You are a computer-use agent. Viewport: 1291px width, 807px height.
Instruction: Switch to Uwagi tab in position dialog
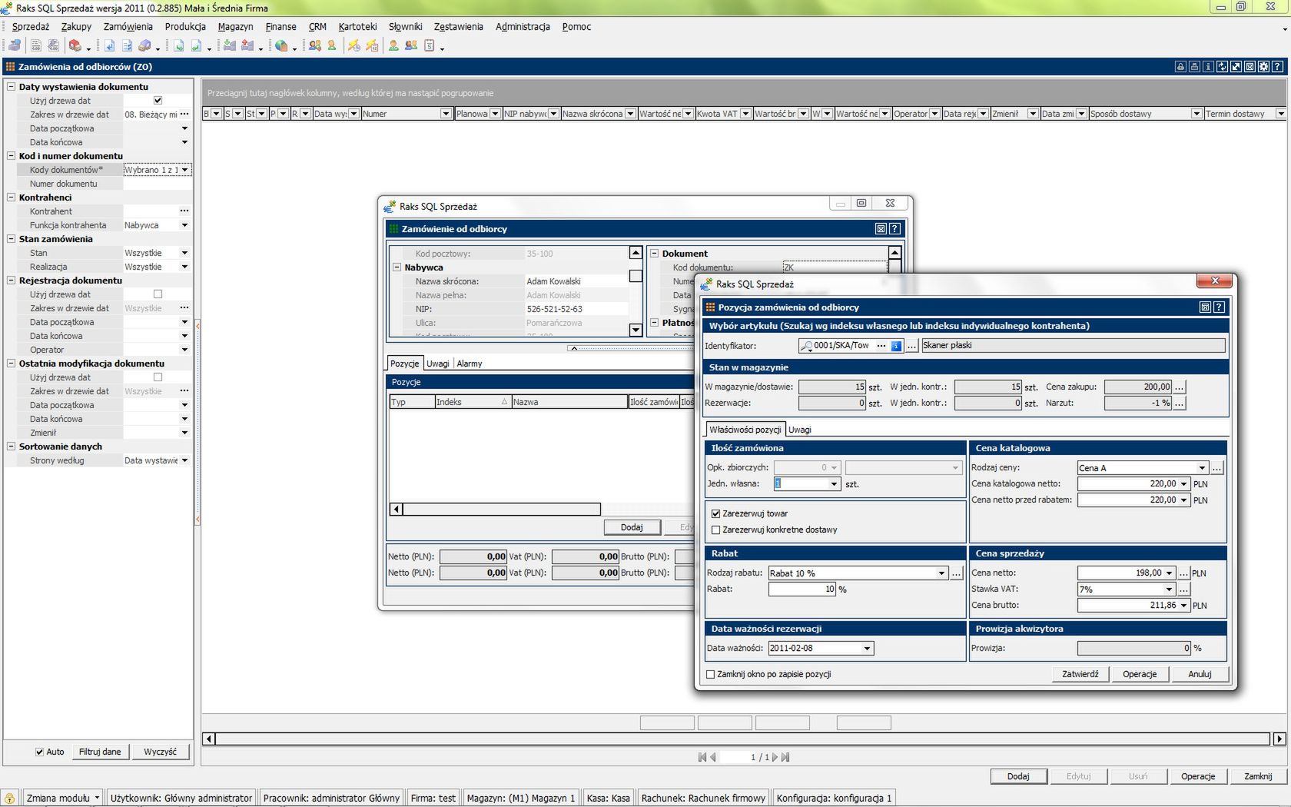click(x=799, y=430)
